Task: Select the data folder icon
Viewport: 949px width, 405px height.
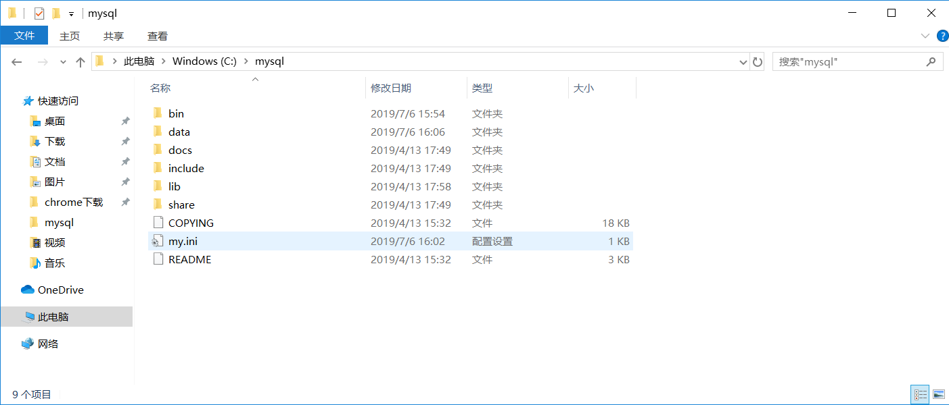Action: [158, 132]
